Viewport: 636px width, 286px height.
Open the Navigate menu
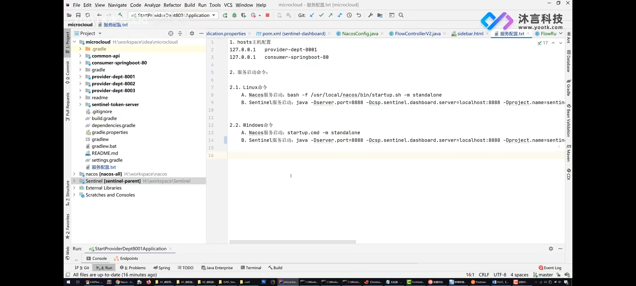[x=117, y=5]
